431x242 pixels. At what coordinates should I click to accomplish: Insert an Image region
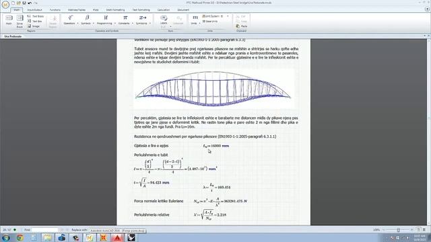(x=34, y=26)
